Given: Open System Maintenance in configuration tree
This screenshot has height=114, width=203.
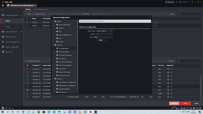Looking at the screenshot, I should pos(65,35).
